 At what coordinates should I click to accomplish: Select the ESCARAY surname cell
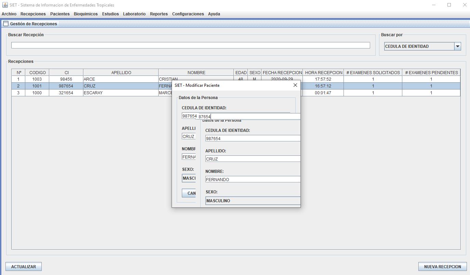click(121, 93)
